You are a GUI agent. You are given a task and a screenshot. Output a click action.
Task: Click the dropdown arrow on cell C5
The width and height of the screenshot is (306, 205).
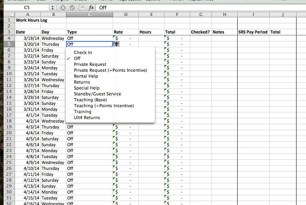[x=116, y=44]
